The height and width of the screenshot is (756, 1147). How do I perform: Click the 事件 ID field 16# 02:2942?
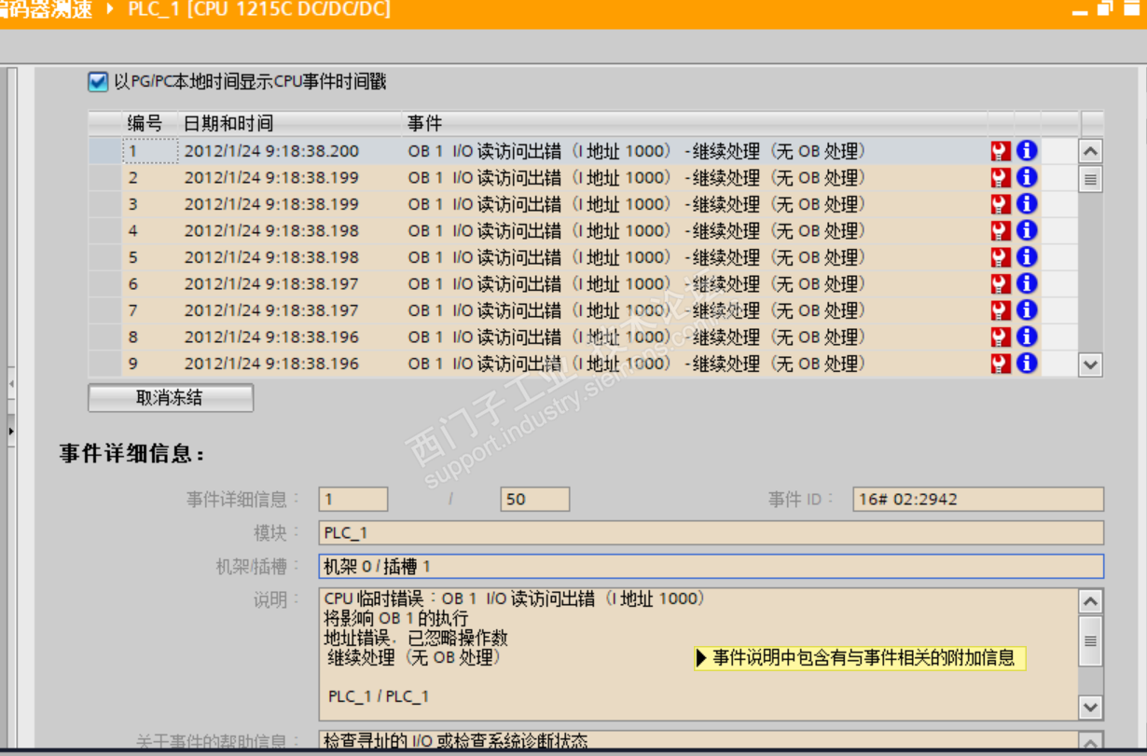click(x=978, y=499)
